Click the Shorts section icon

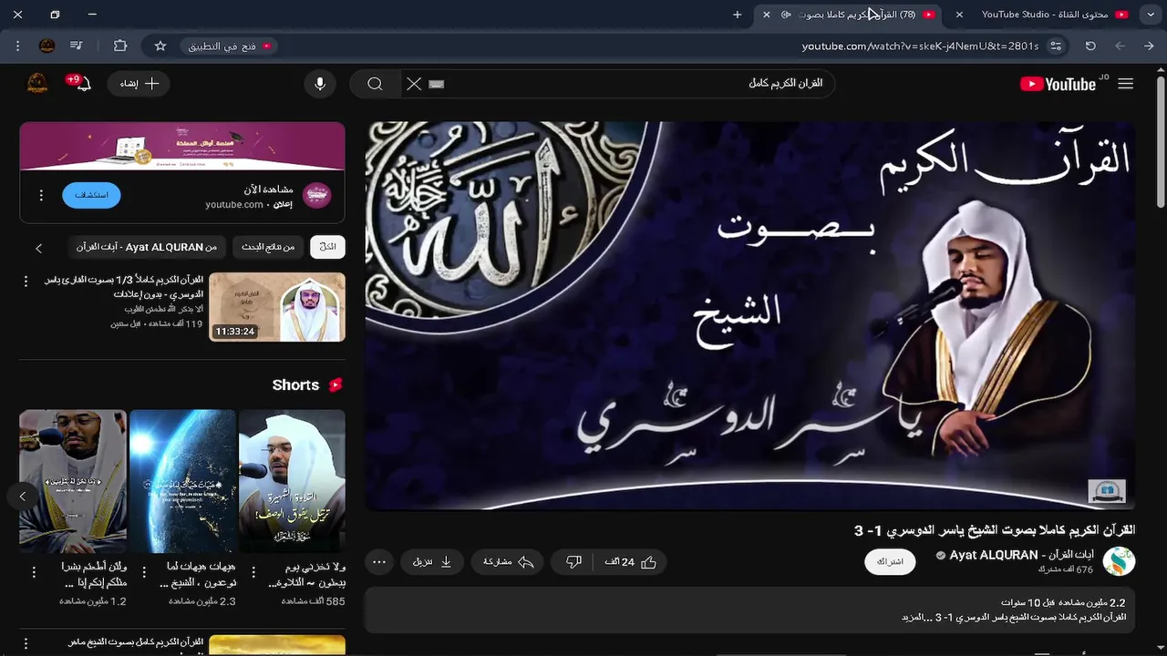(x=336, y=385)
